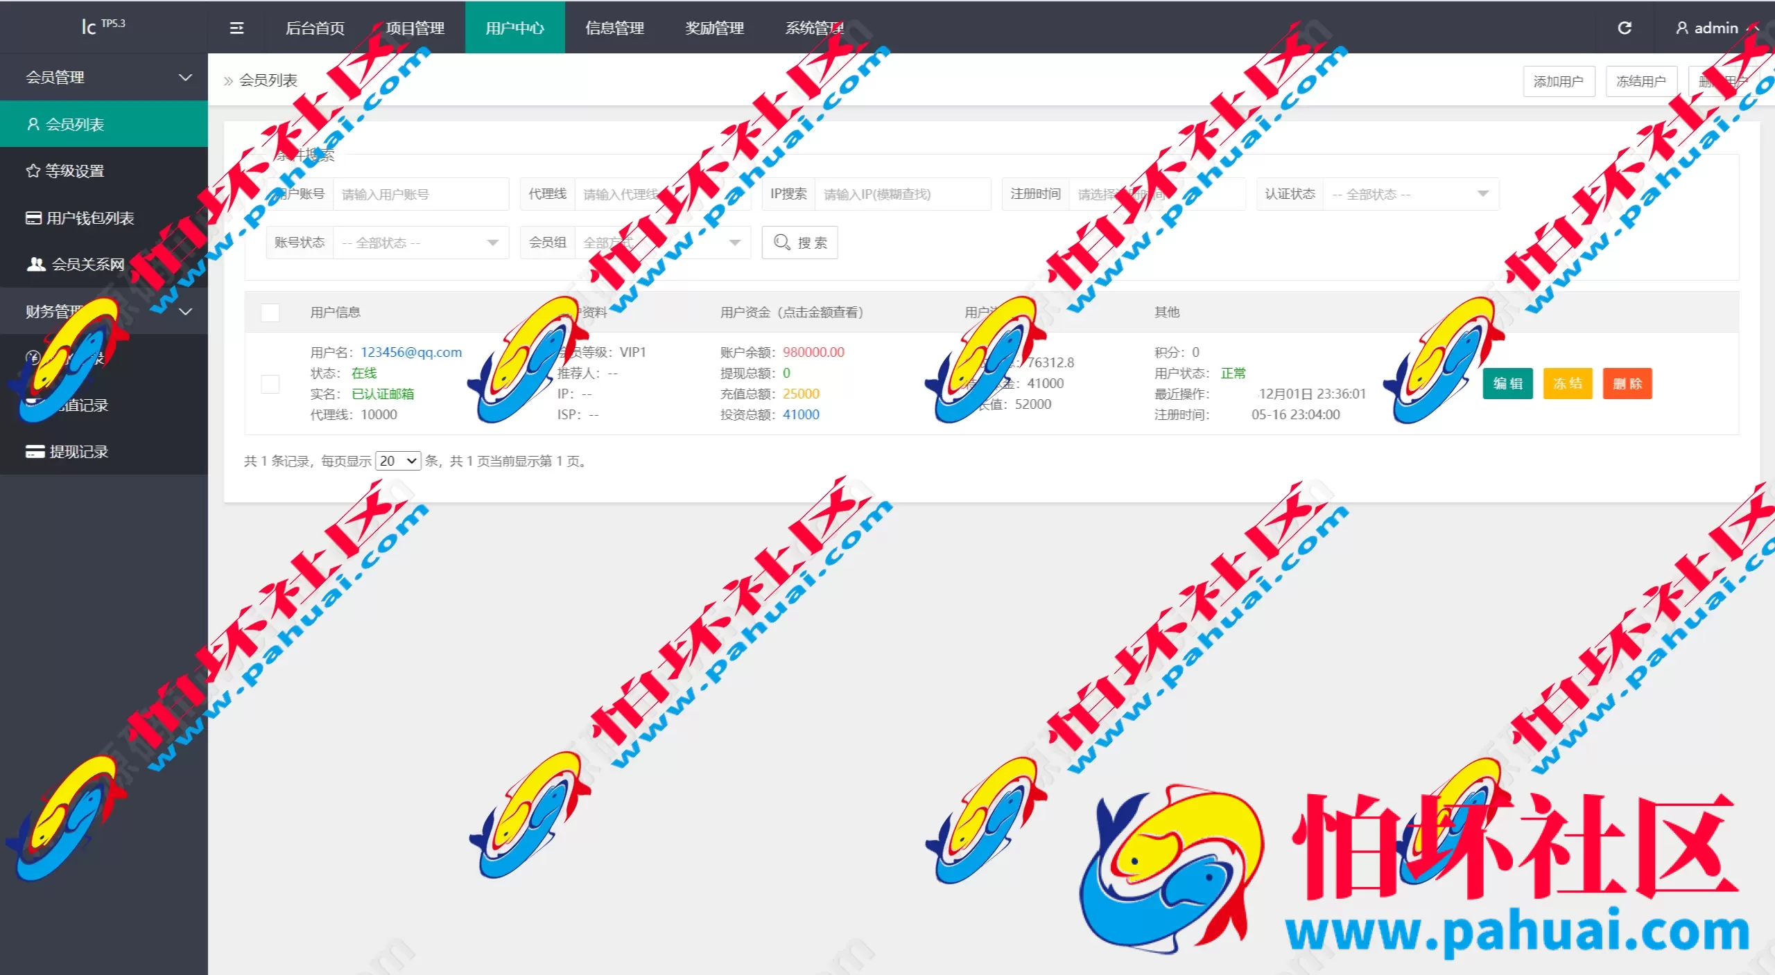Click 投资总额 amount 41000 in 用户资金 column
Image resolution: width=1775 pixels, height=975 pixels.
click(801, 414)
